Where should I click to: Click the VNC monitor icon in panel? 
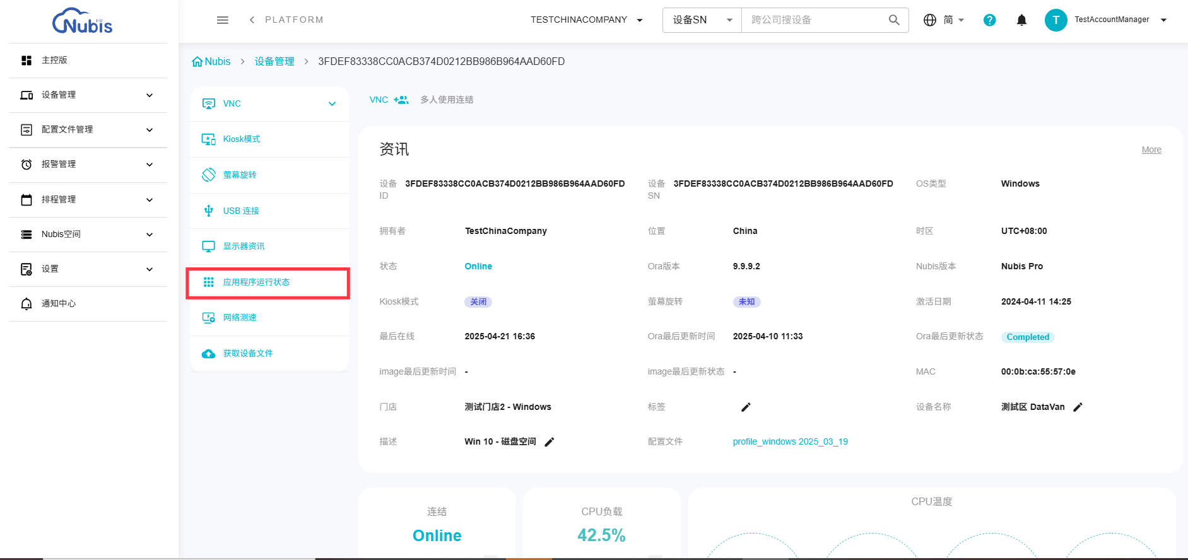click(x=209, y=103)
